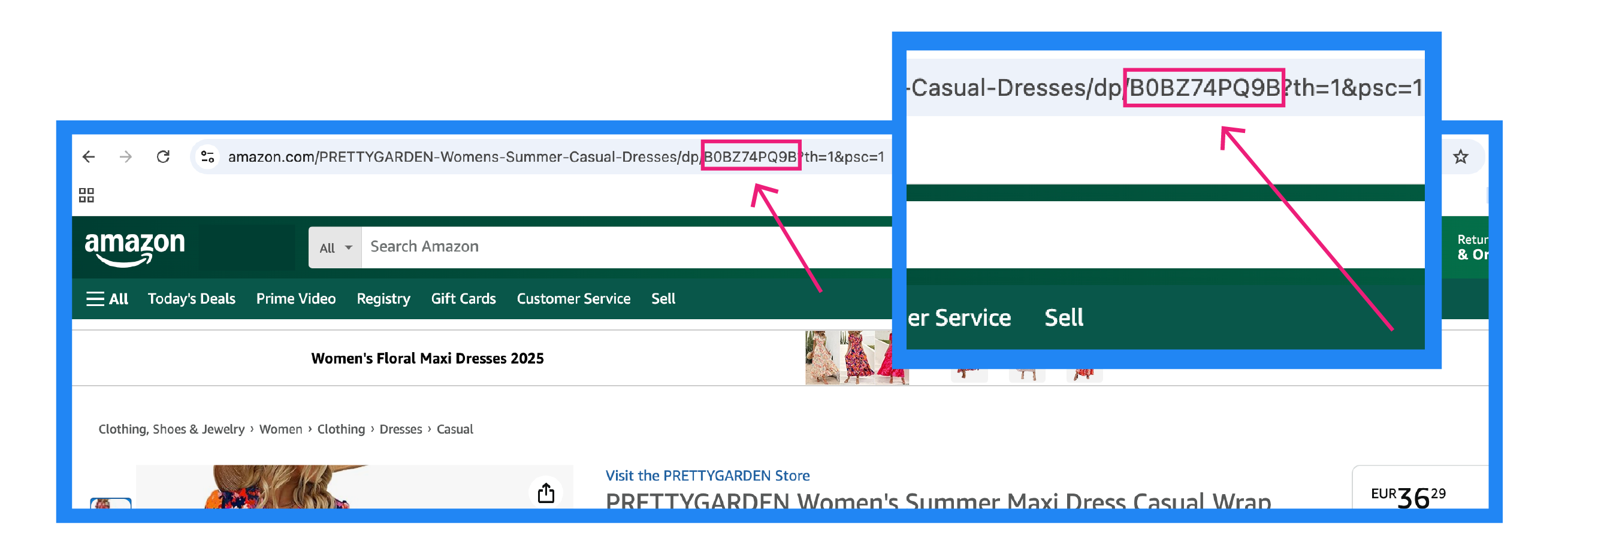The width and height of the screenshot is (1598, 542).
Task: Select Gift Cards in navigation
Action: (x=463, y=299)
